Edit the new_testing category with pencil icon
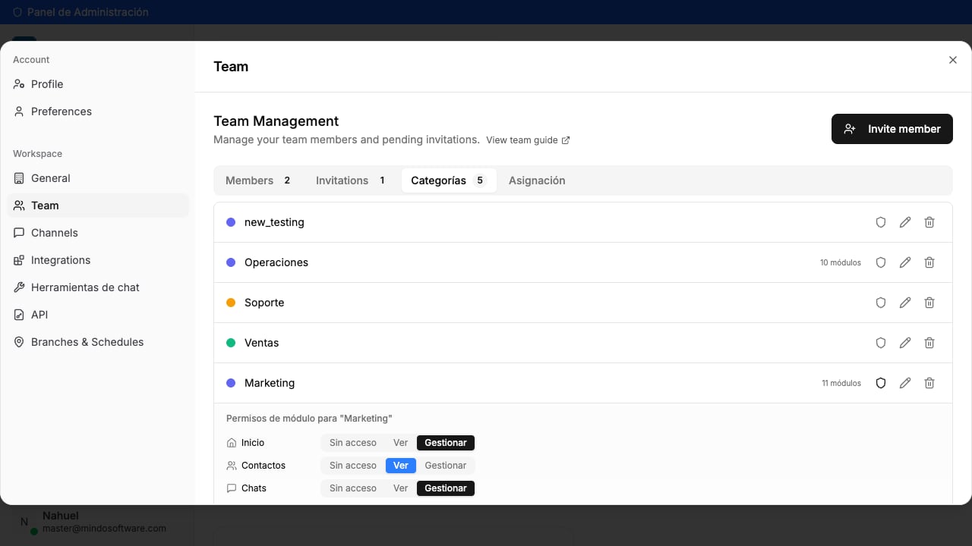The height and width of the screenshot is (546, 972). [x=905, y=222]
